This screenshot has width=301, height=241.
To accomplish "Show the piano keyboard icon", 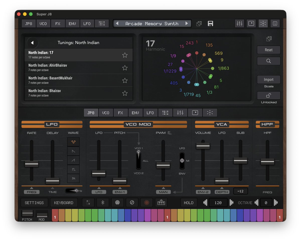I will 161,203.
